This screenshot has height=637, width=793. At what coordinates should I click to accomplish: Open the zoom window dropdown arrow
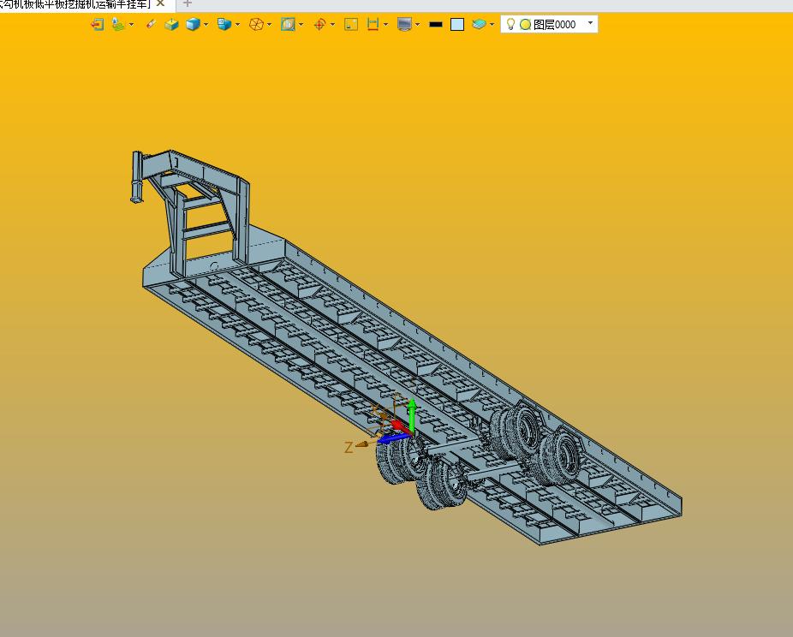point(301,24)
